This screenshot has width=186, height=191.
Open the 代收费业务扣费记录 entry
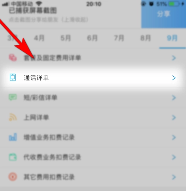(93, 157)
